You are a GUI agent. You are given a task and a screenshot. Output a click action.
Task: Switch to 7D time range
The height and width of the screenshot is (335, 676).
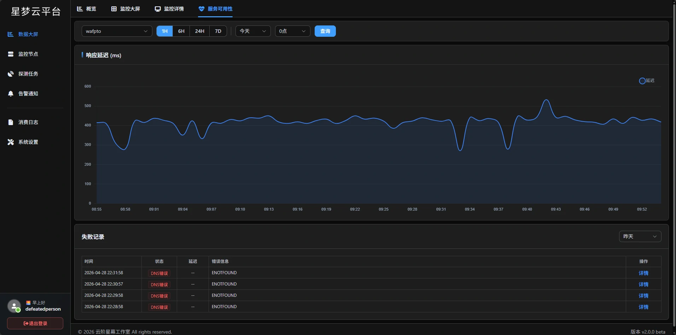click(x=218, y=31)
